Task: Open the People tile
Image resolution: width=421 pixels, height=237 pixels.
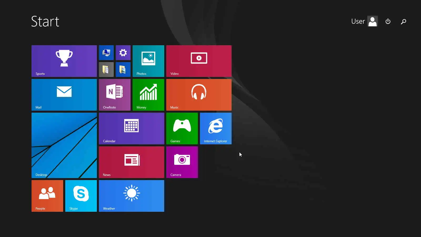Action: pos(47,196)
